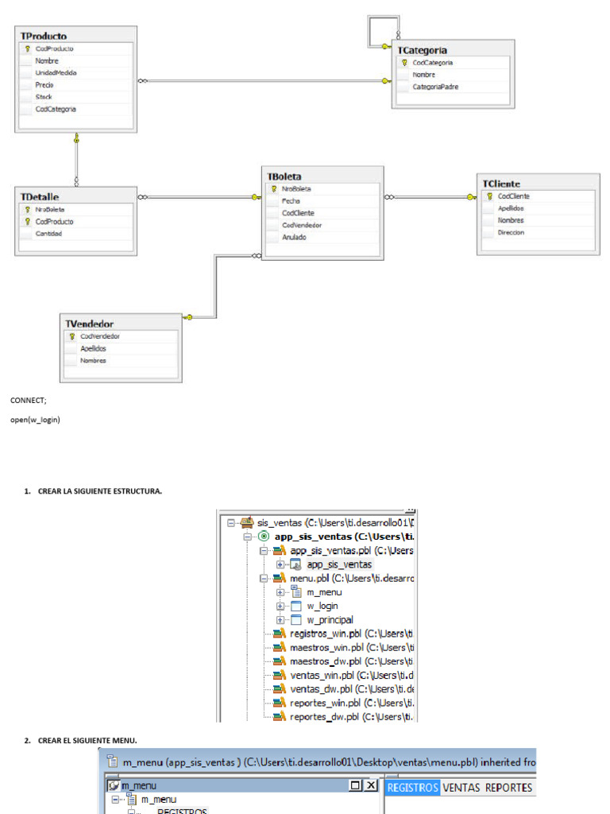Expand the w_login tree node
This screenshot has width=610, height=814.
pyautogui.click(x=280, y=606)
